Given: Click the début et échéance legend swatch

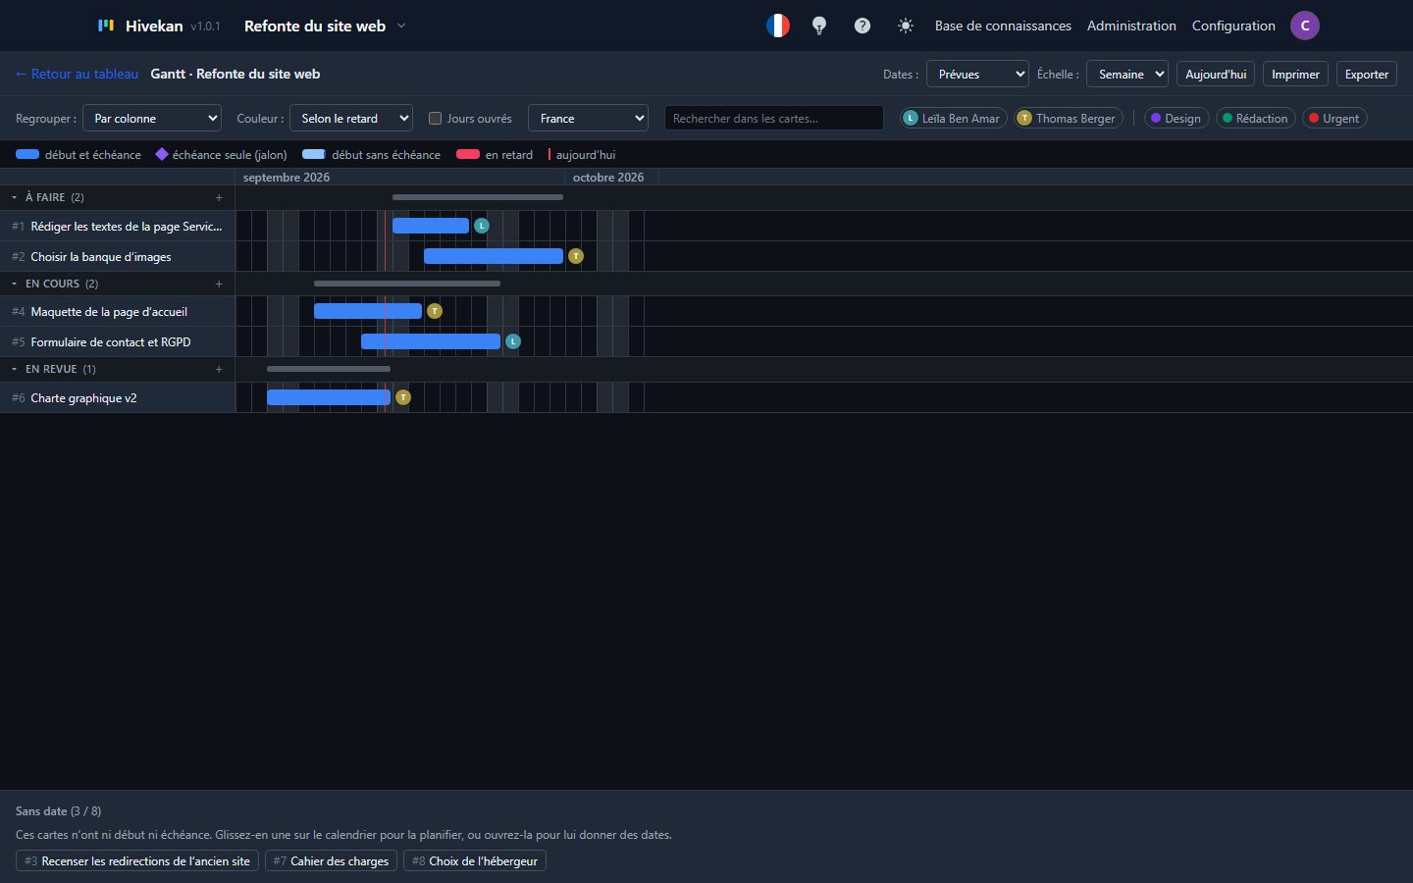Looking at the screenshot, I should click(x=27, y=154).
